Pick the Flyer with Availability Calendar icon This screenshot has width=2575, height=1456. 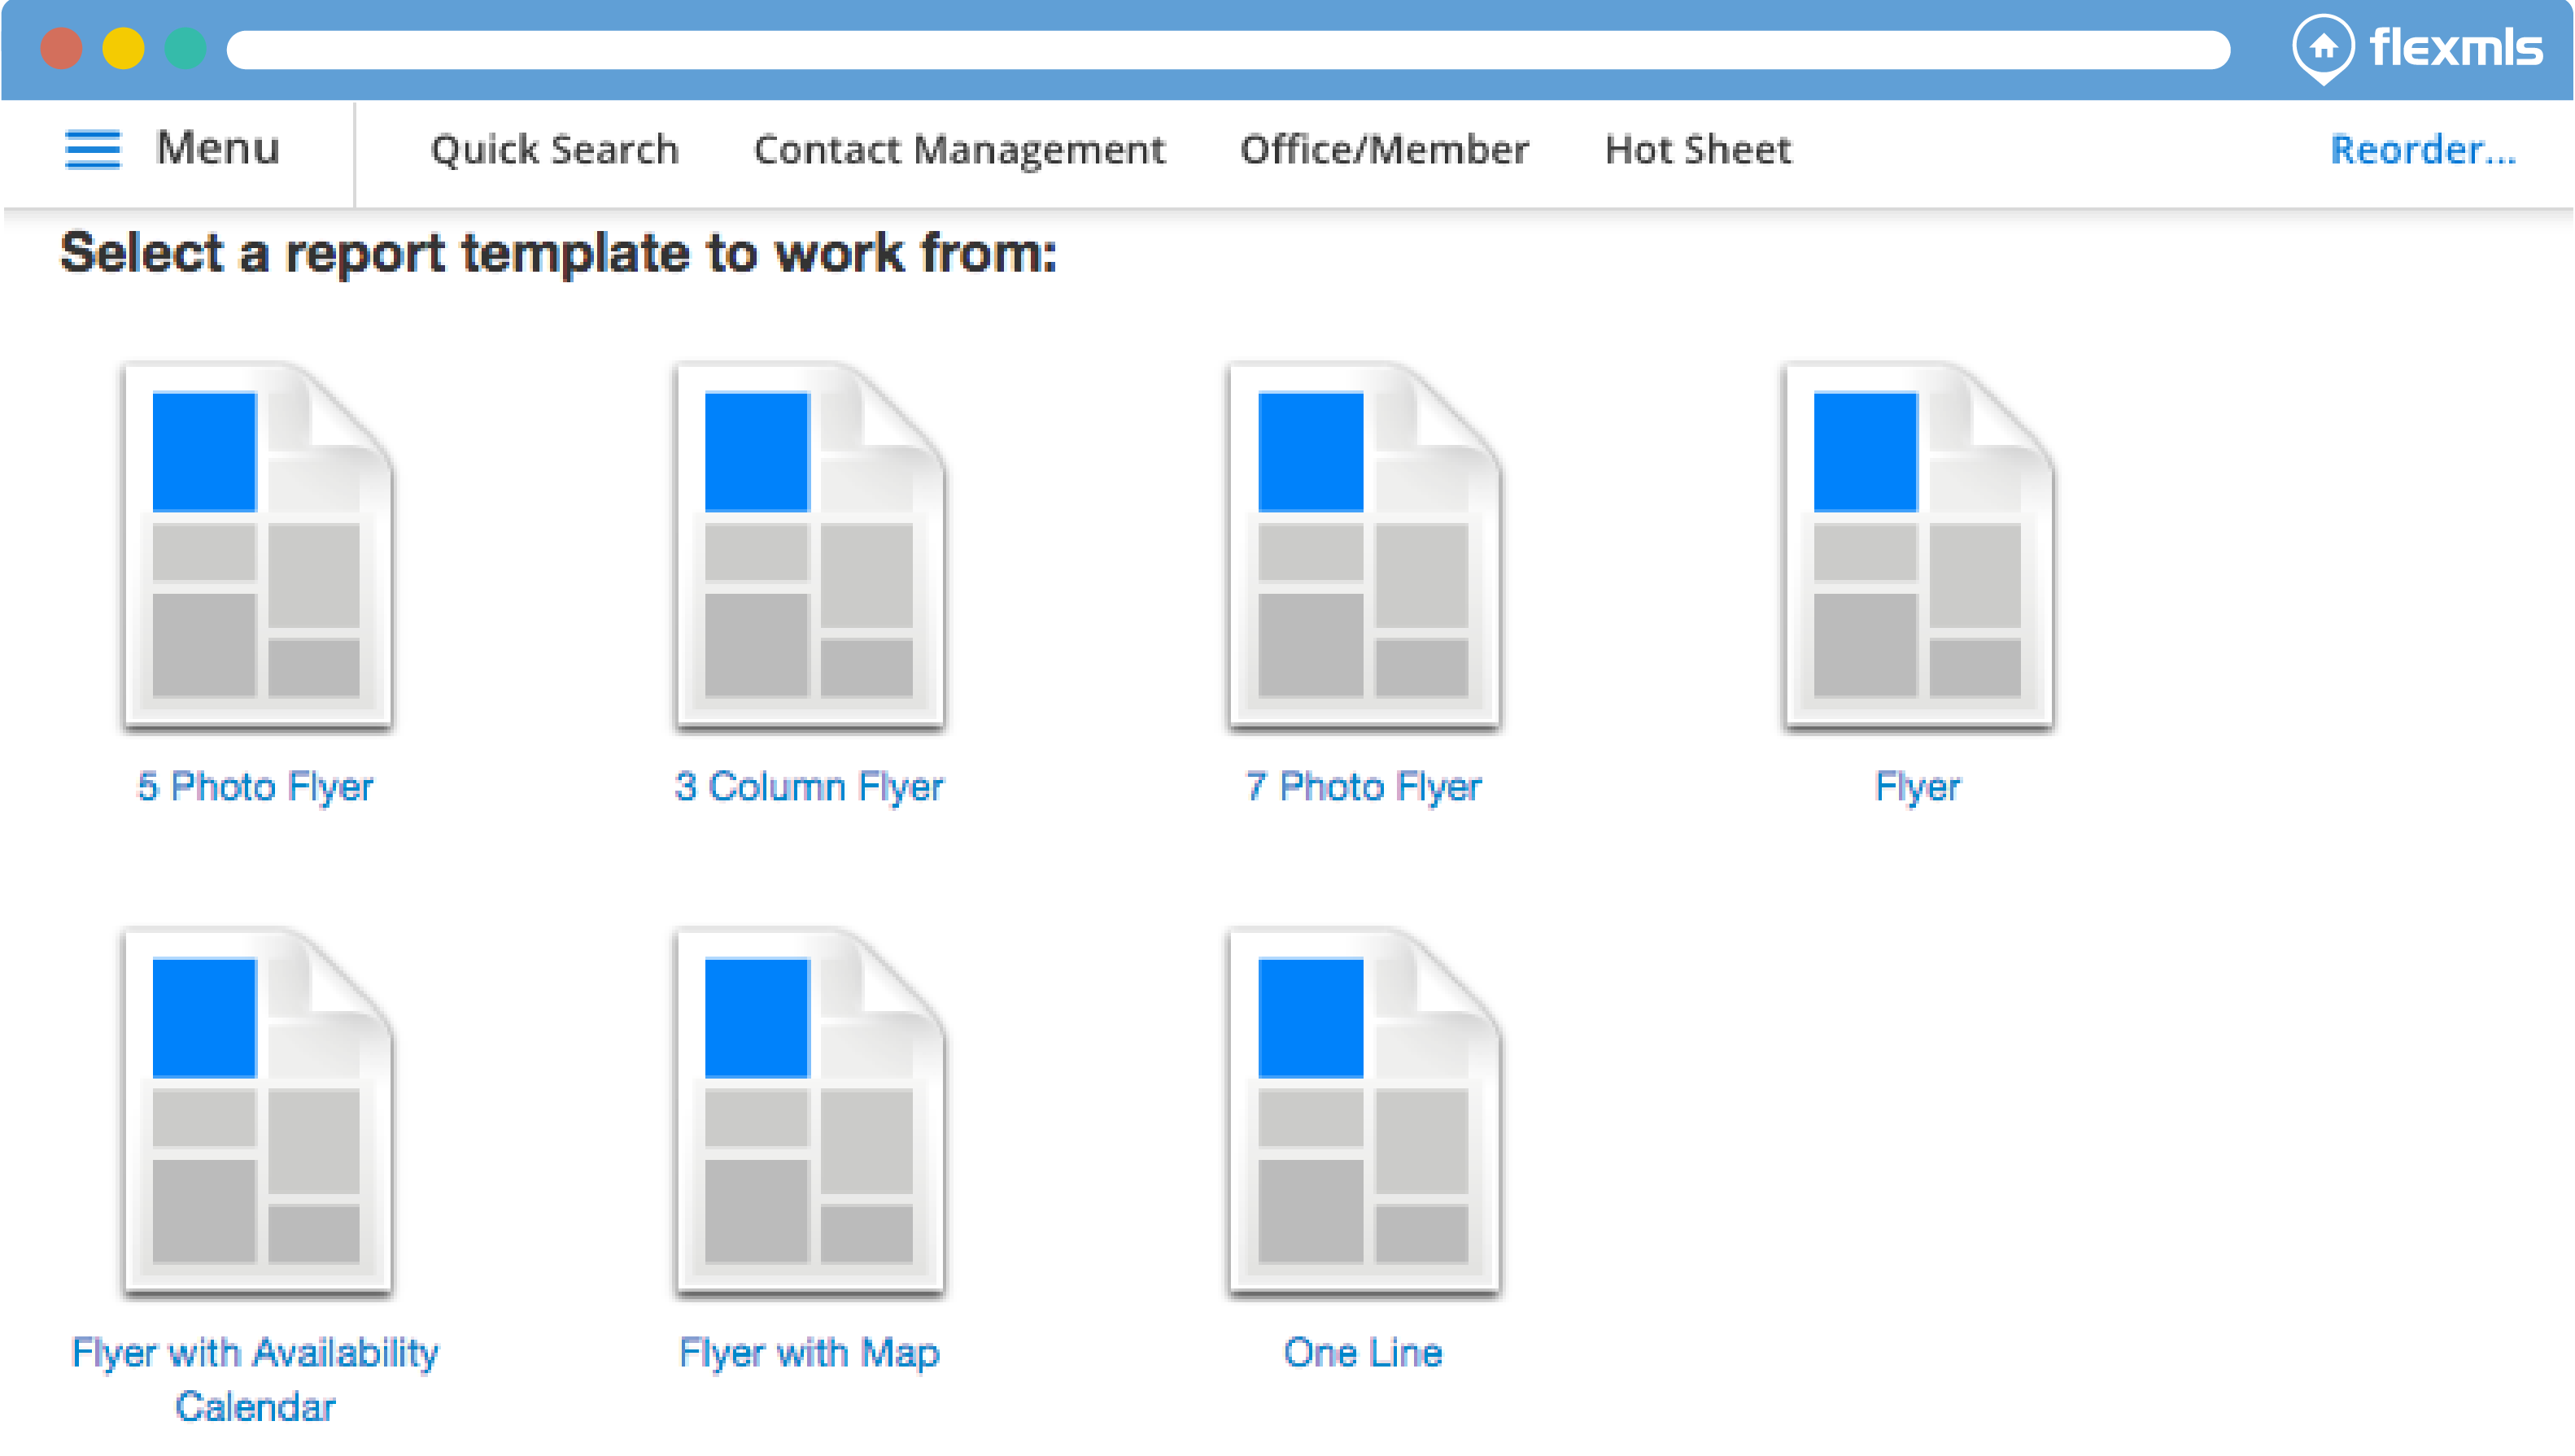[258, 1112]
